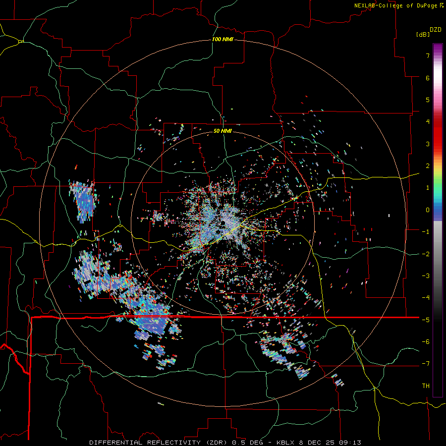Image resolution: width=446 pixels, height=446 pixels.
Task: Click the 3 dB tick label on the color bar
Action: pyautogui.click(x=428, y=144)
